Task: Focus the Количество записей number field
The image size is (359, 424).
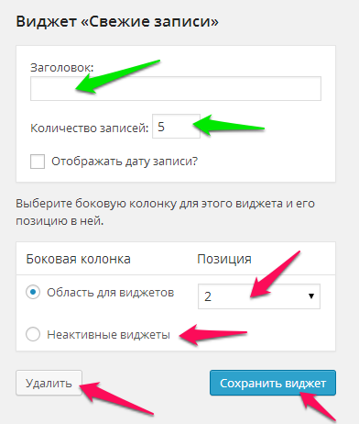Action: [x=176, y=127]
